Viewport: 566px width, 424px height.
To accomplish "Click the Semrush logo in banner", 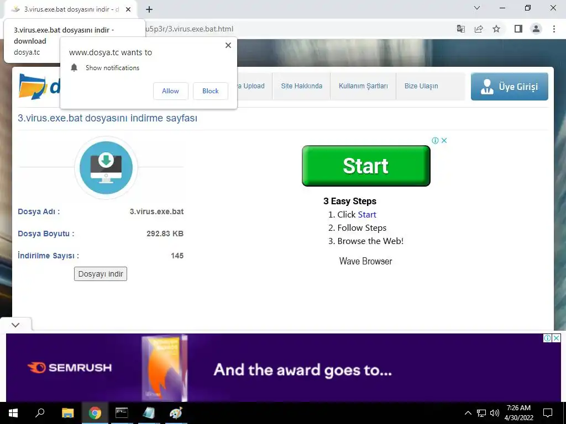I will (x=70, y=368).
